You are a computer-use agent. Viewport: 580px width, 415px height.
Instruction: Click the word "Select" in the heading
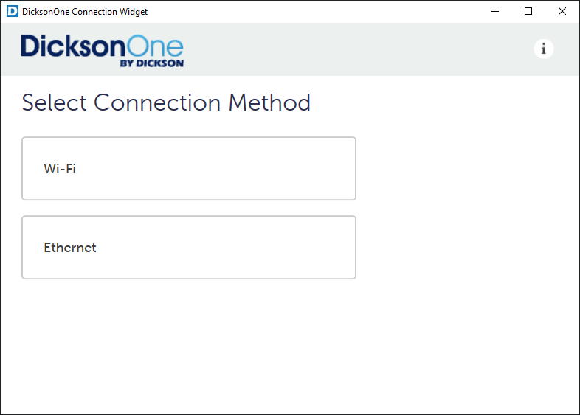(x=55, y=102)
